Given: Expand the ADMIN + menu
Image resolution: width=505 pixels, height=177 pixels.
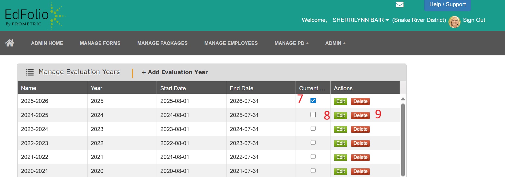Looking at the screenshot, I should [x=335, y=43].
